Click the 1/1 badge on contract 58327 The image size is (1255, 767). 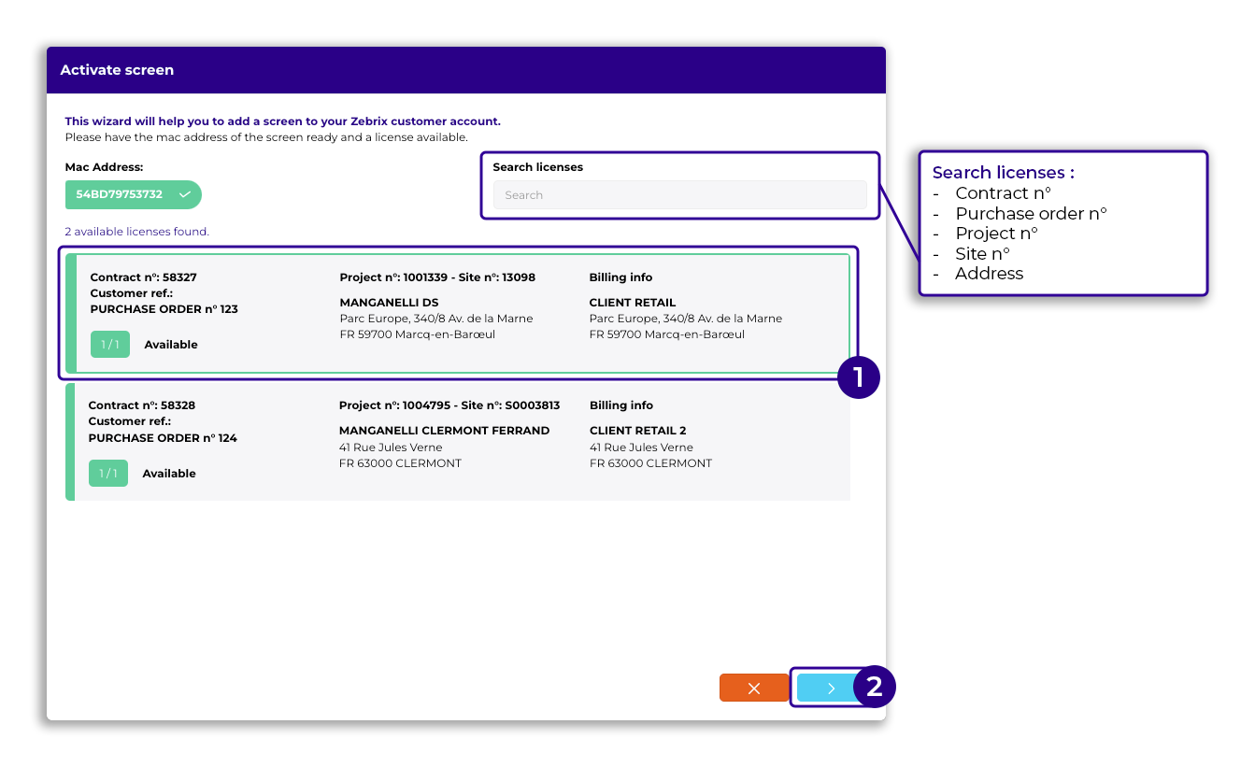click(110, 345)
